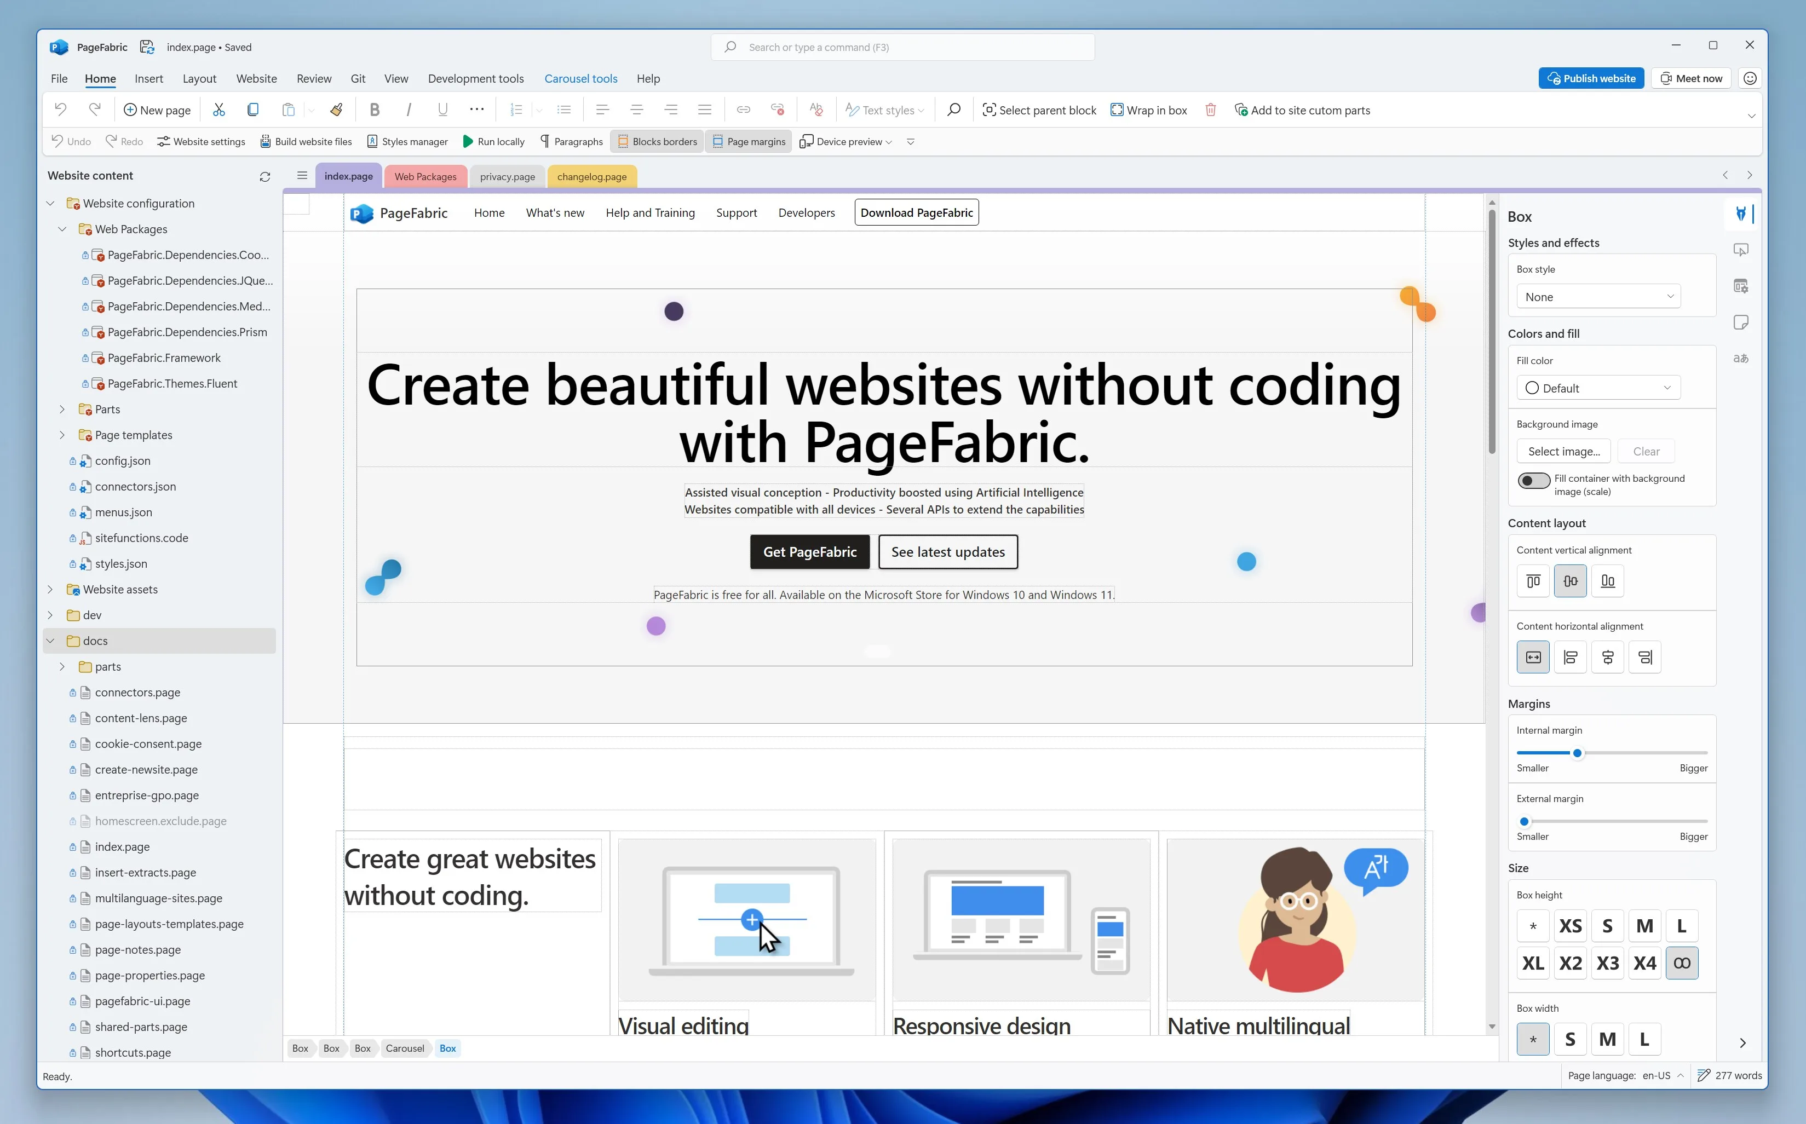Viewport: 1806px width, 1124px height.
Task: Open the feedback smiley icon
Action: click(x=1750, y=78)
